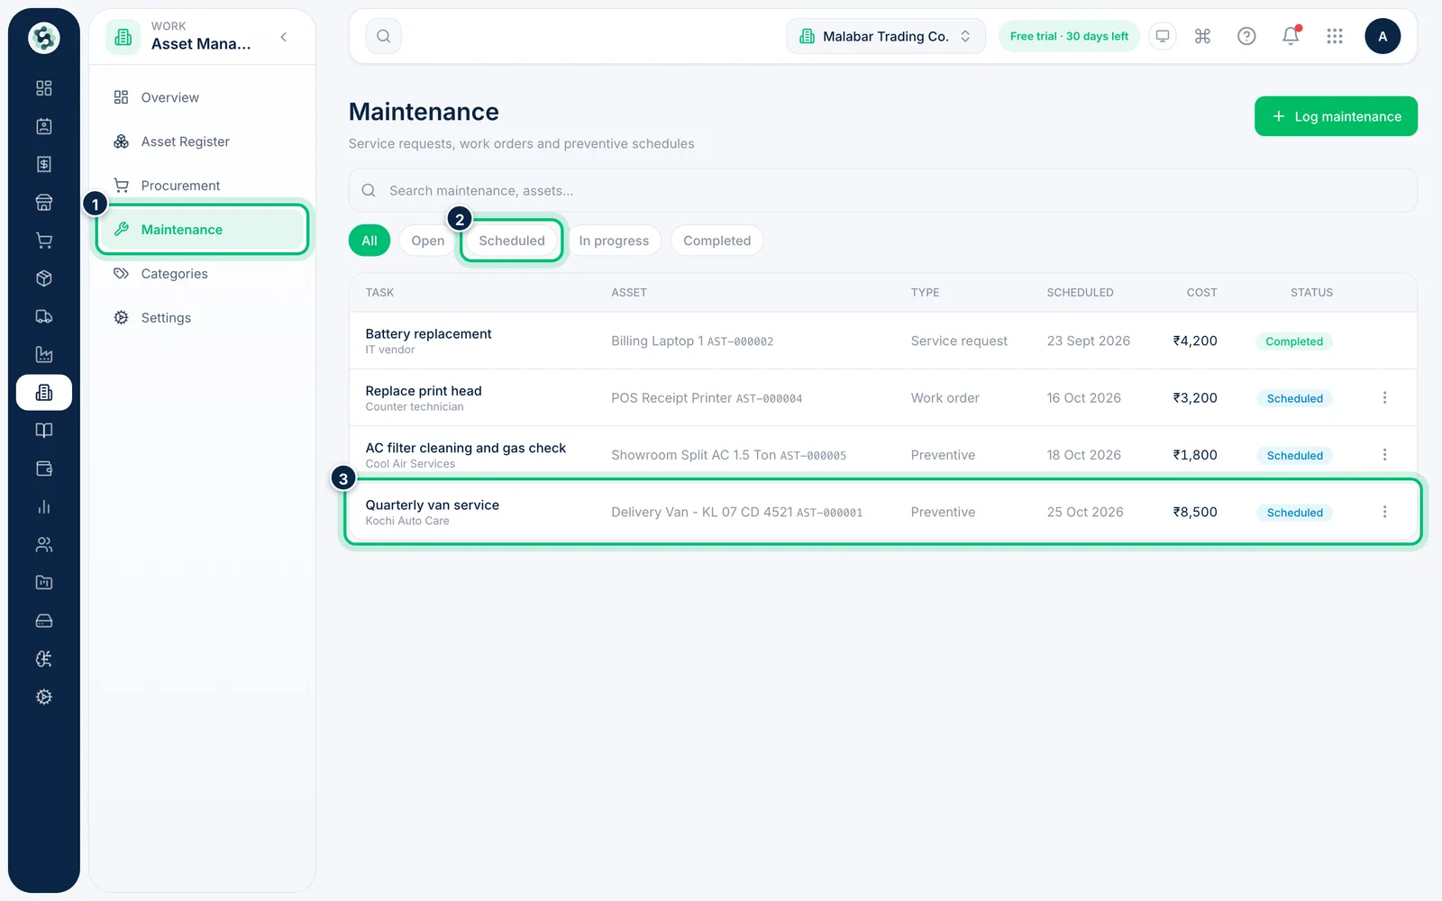Click the Free trial 30 days left badge
The width and height of the screenshot is (1442, 901).
[x=1069, y=36]
